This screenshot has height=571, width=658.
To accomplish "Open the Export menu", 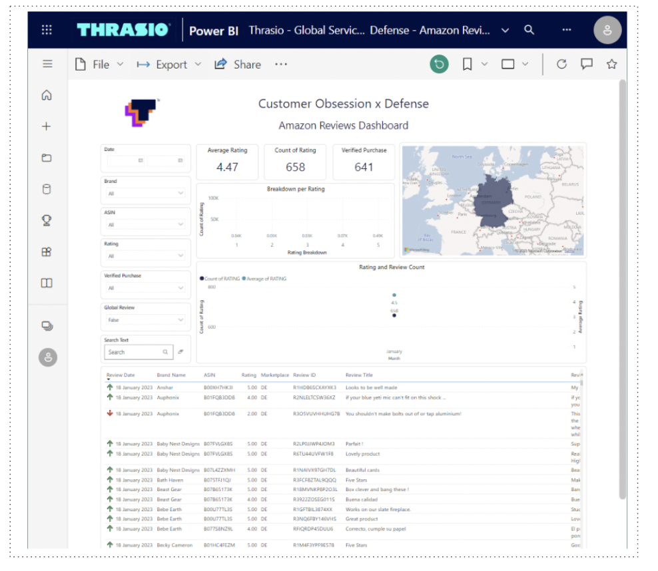I will pos(169,65).
